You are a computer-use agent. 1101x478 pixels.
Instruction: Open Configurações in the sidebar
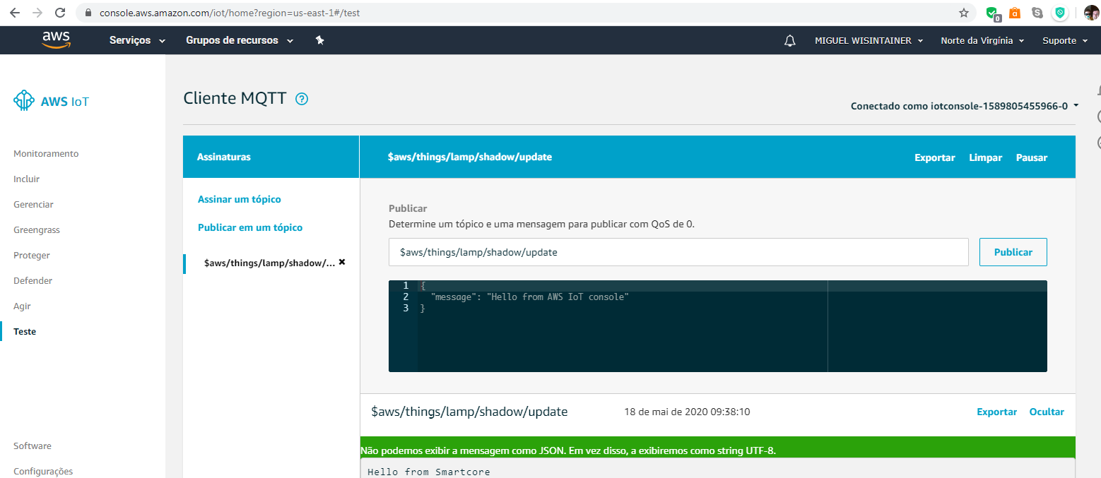(x=43, y=472)
